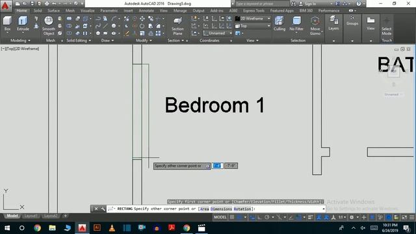Select the Spline draw tool

pos(98,26)
